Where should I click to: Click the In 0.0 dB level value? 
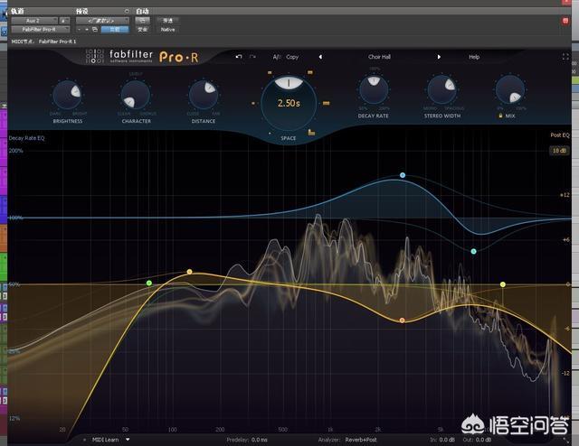tap(447, 440)
